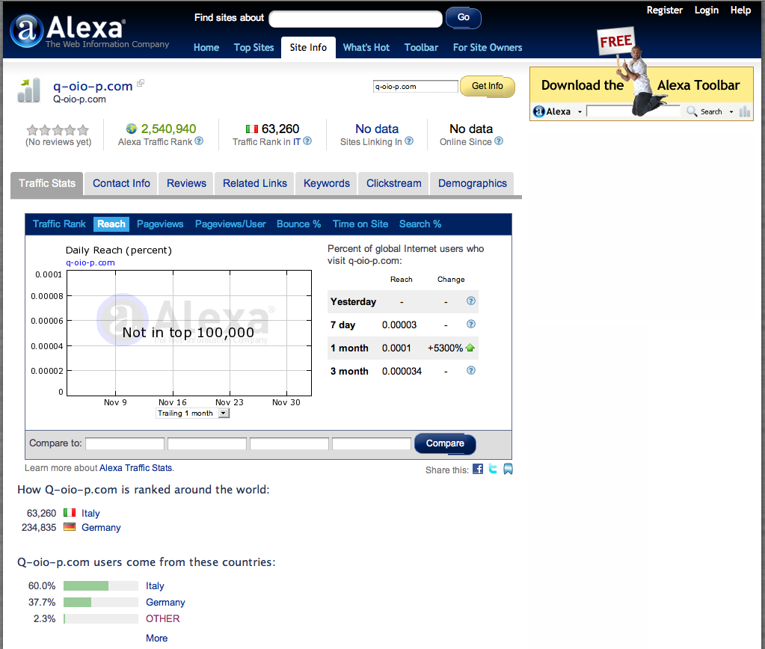The height and width of the screenshot is (649, 765).
Task: Open the q-oio-p.com title link
Action: [x=93, y=86]
